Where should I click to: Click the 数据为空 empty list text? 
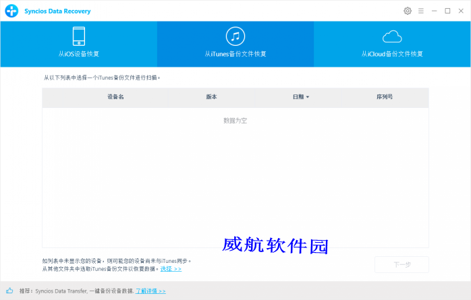[235, 121]
